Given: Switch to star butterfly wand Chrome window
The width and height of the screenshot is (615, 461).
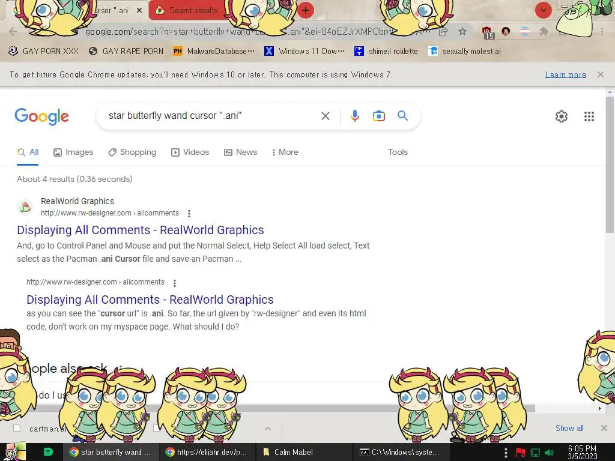Looking at the screenshot, I should [111, 452].
